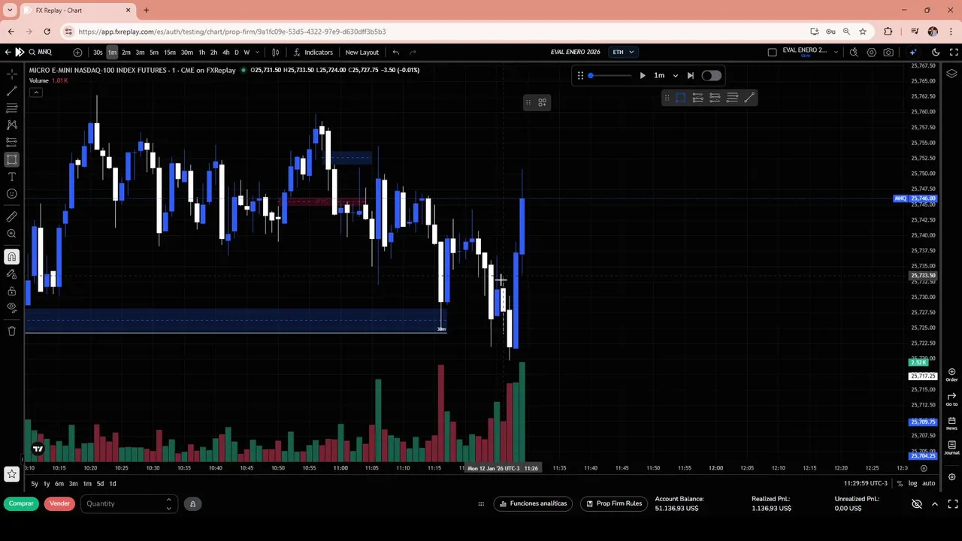This screenshot has width=962, height=541.
Task: Collapse the indicator legend chevron
Action: point(35,92)
